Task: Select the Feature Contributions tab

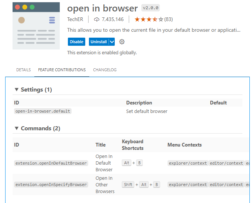Action: point(62,70)
